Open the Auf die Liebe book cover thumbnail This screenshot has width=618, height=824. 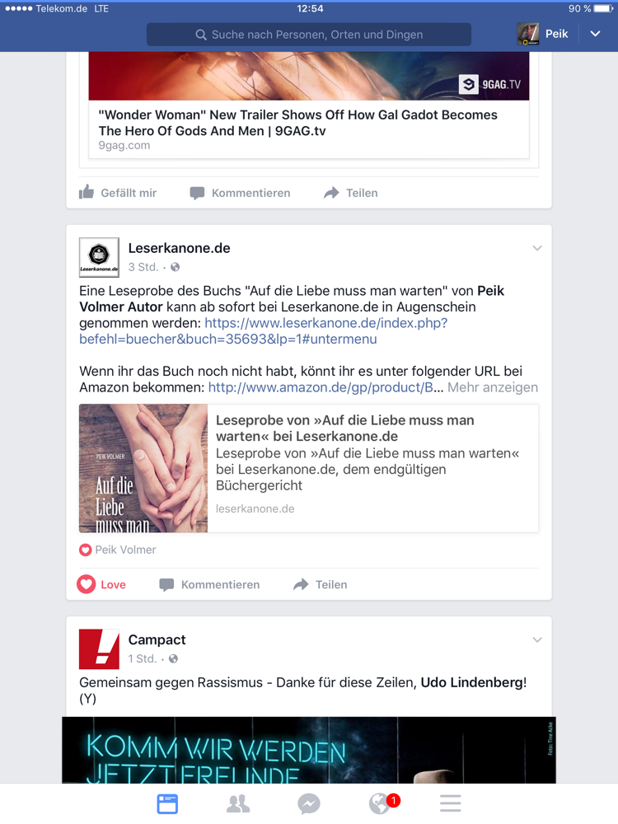click(143, 468)
